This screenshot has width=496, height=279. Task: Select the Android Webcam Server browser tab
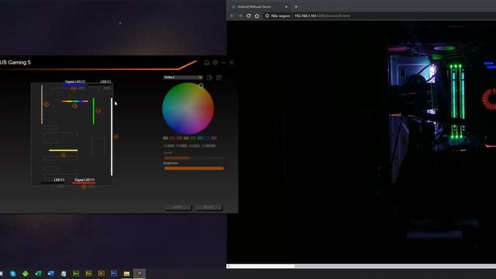click(x=260, y=7)
